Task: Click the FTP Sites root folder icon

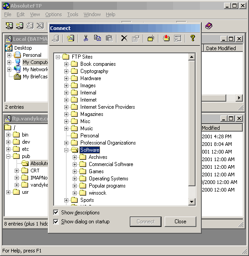Action: pyautogui.click(x=66, y=57)
